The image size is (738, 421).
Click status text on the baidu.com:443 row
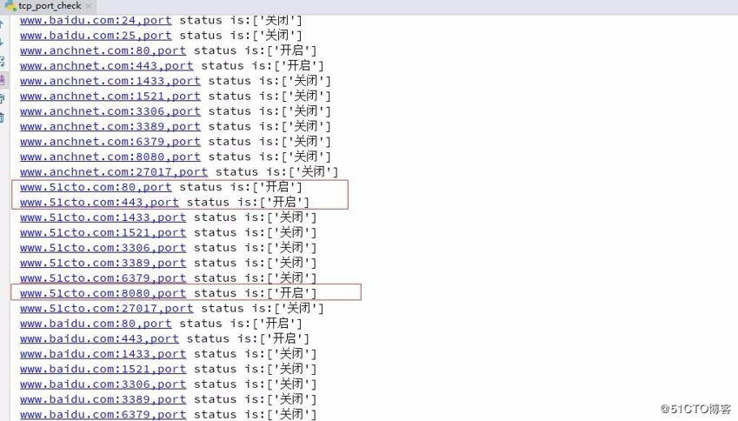point(248,339)
